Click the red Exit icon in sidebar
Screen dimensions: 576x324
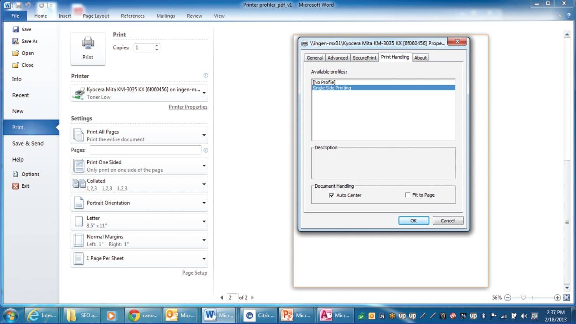pos(16,186)
